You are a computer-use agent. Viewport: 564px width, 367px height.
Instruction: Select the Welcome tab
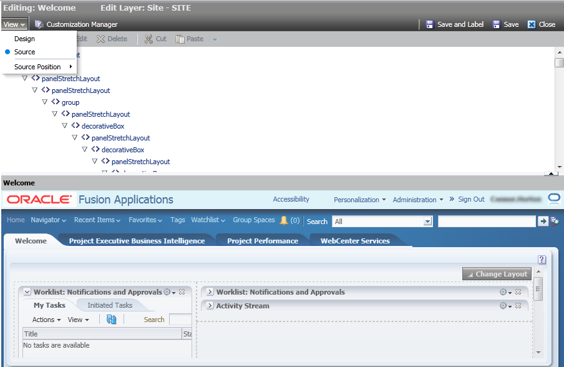point(31,241)
